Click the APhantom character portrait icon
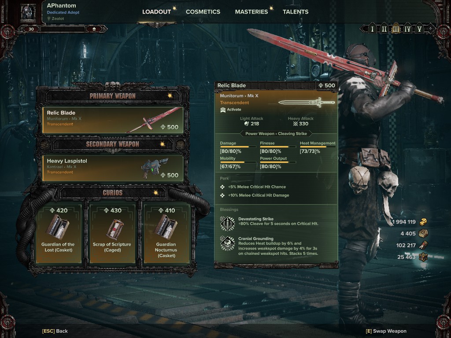The image size is (451, 338). [x=29, y=13]
